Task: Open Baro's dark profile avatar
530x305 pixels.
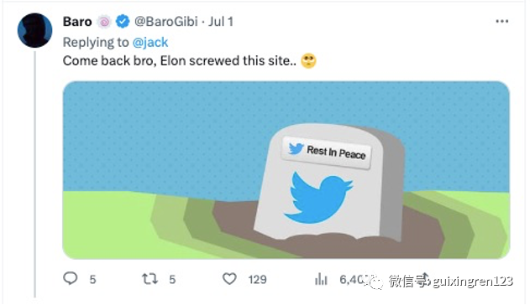Action: [x=34, y=30]
